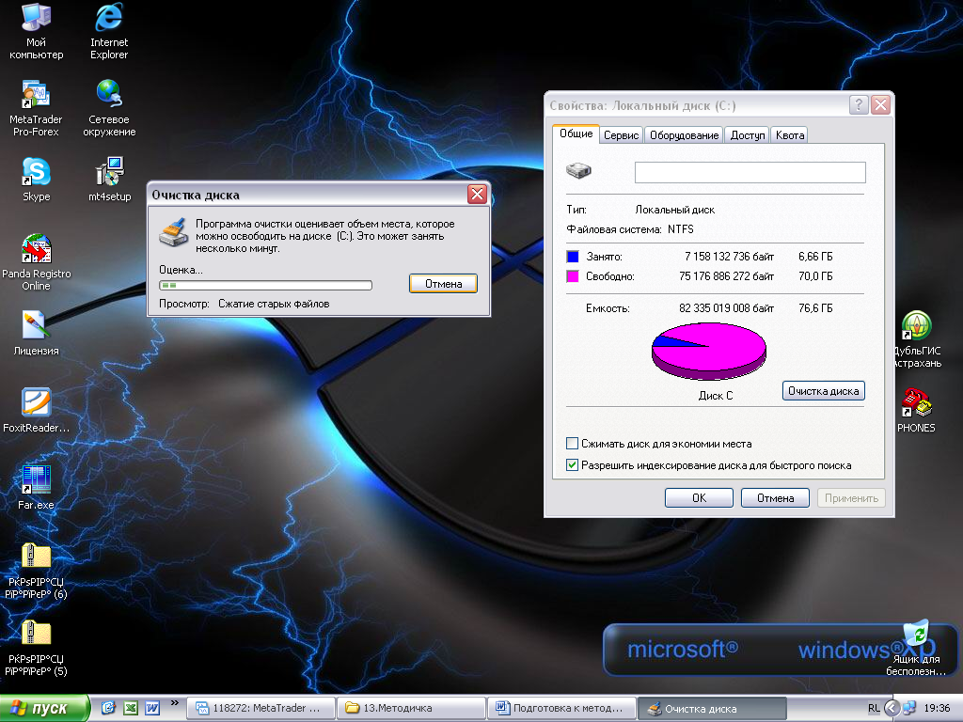
Task: Launch Internet Explorer from the desktop
Action: 109,31
